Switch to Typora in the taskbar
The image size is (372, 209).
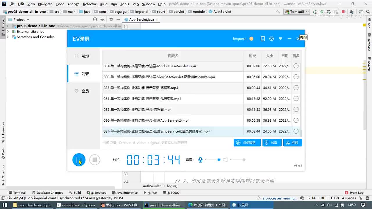[x=76, y=205]
